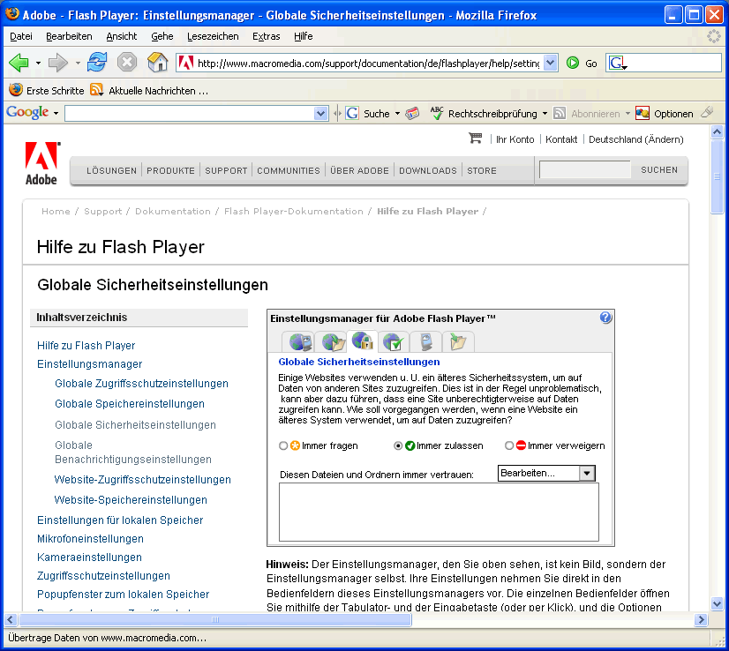
Task: Open the Gehe menu
Action: 162,36
